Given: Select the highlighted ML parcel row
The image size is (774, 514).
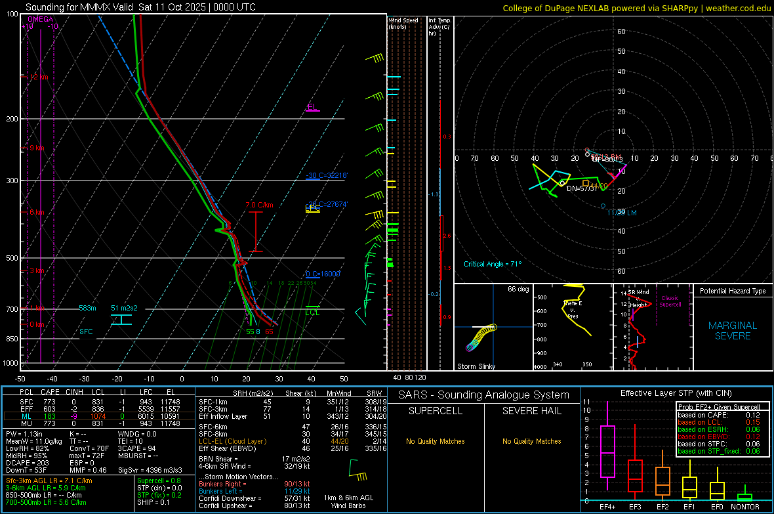Looking at the screenshot, I should pos(98,416).
